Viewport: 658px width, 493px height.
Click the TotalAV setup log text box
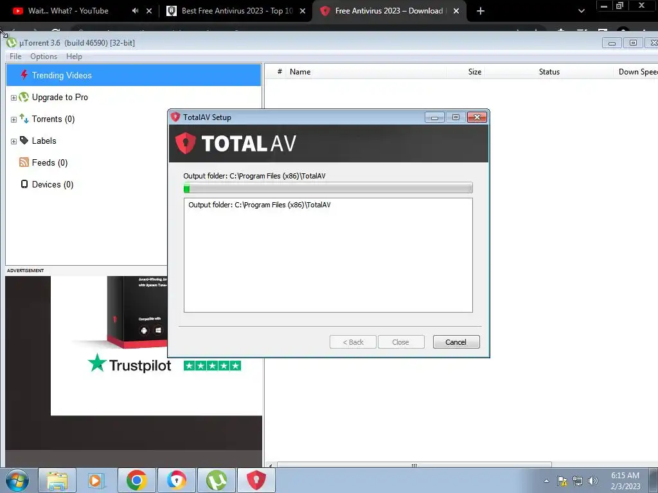(328, 255)
